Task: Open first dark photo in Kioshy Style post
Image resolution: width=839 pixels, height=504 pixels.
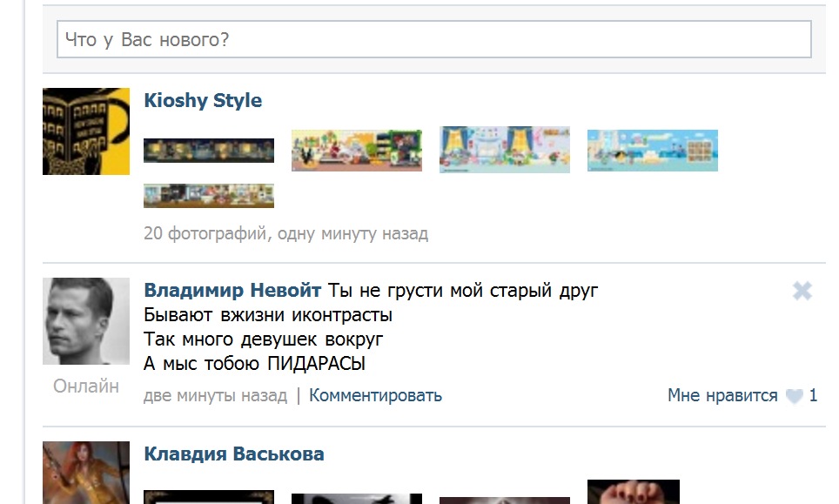Action: point(209,151)
